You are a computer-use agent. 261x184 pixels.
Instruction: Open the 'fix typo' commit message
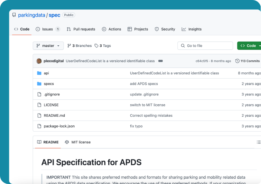[x=136, y=126]
